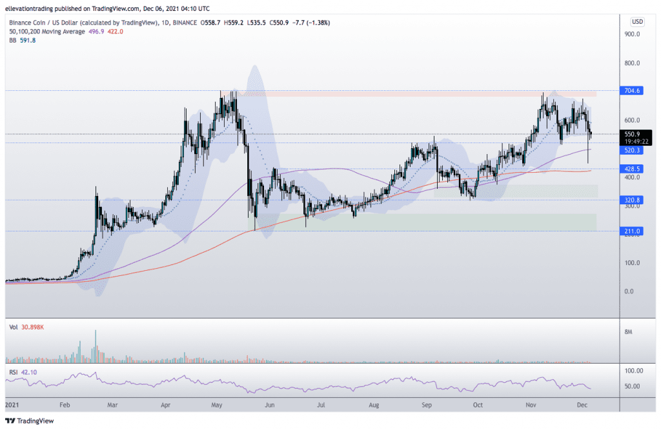Click the 428.5 price level label
Viewport: 661px width, 430px height.
pos(631,169)
